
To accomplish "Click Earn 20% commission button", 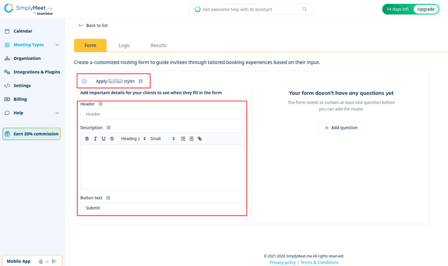I will click(31, 134).
